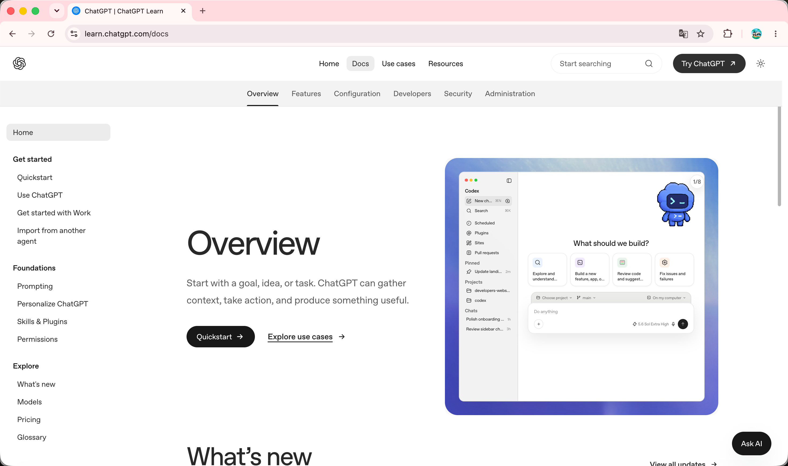Go back to the previous page
This screenshot has width=788, height=466.
point(13,33)
